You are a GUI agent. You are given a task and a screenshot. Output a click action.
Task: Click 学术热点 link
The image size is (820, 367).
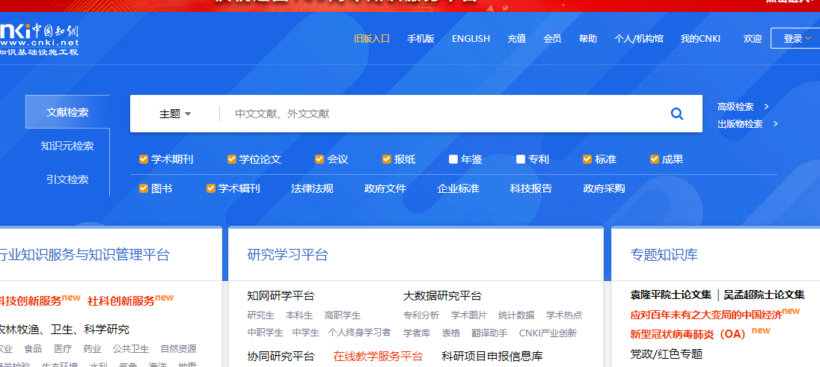pyautogui.click(x=564, y=315)
